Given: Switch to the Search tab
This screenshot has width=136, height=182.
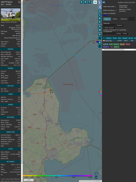Looking at the screenshot, I should (x=107, y=19).
